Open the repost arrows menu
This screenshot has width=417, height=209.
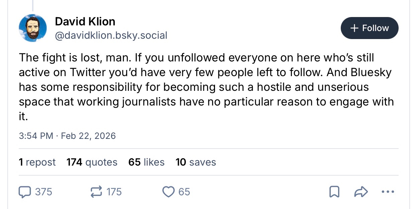pos(96,192)
